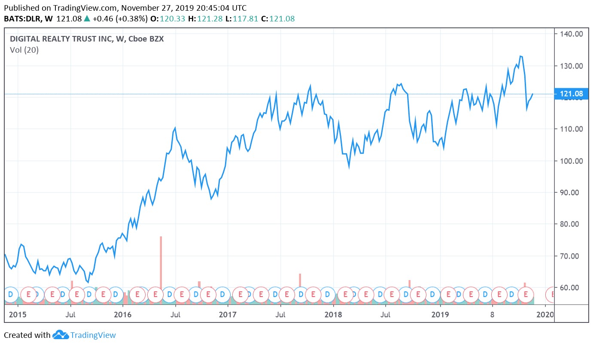Click the 2016 label on the time axis
Image resolution: width=593 pixels, height=346 pixels.
123,315
